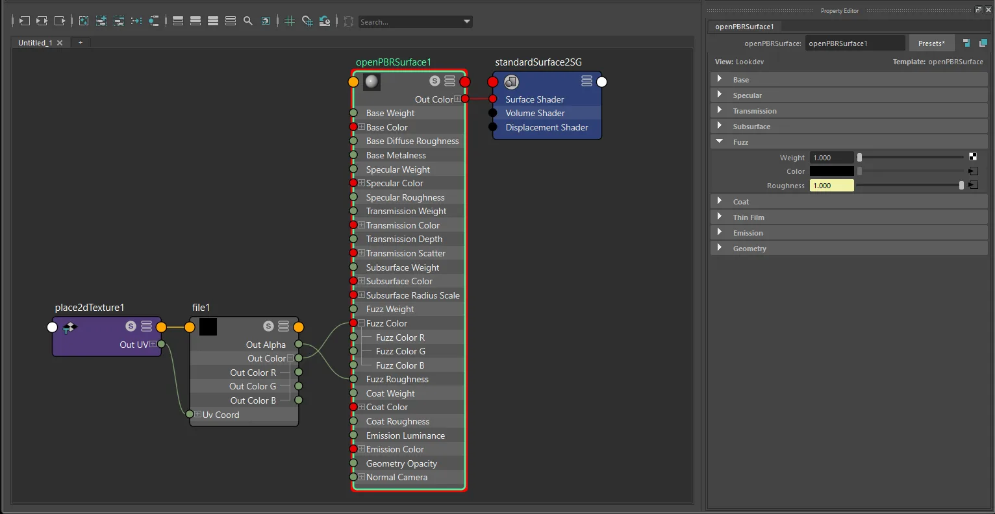Toggle solo on the openPBRSurface1 node
The image size is (995, 514).
(435, 81)
